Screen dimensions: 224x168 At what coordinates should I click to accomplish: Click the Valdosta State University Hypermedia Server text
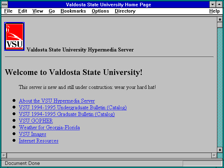click(x=80, y=50)
